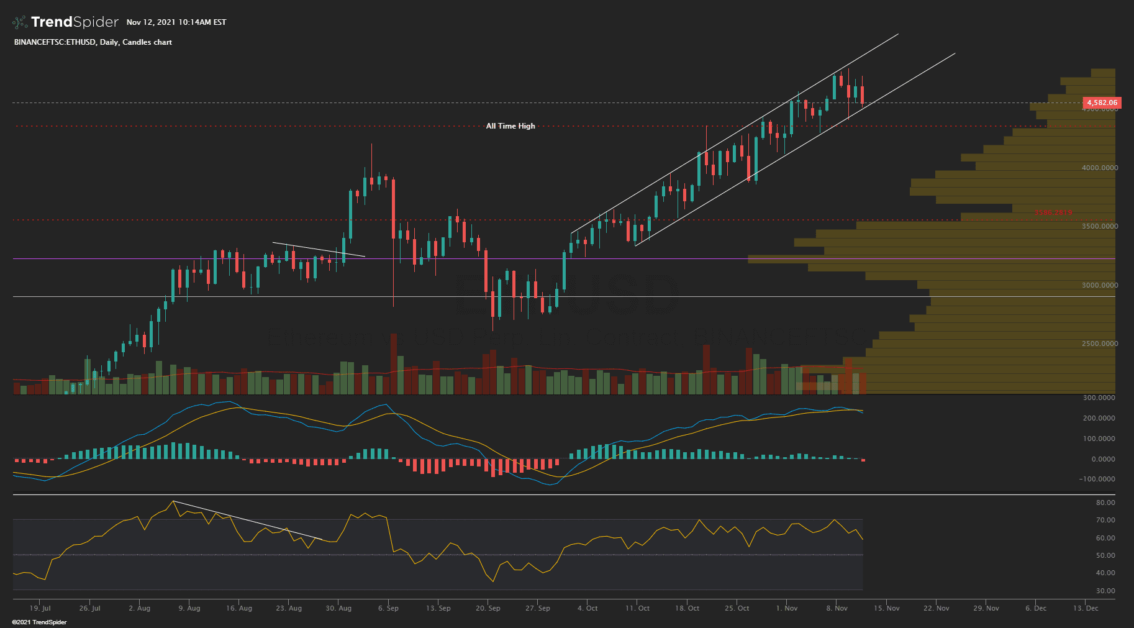The height and width of the screenshot is (628, 1134).
Task: Click the 4000.0000 price axis label
Action: pos(1099,168)
